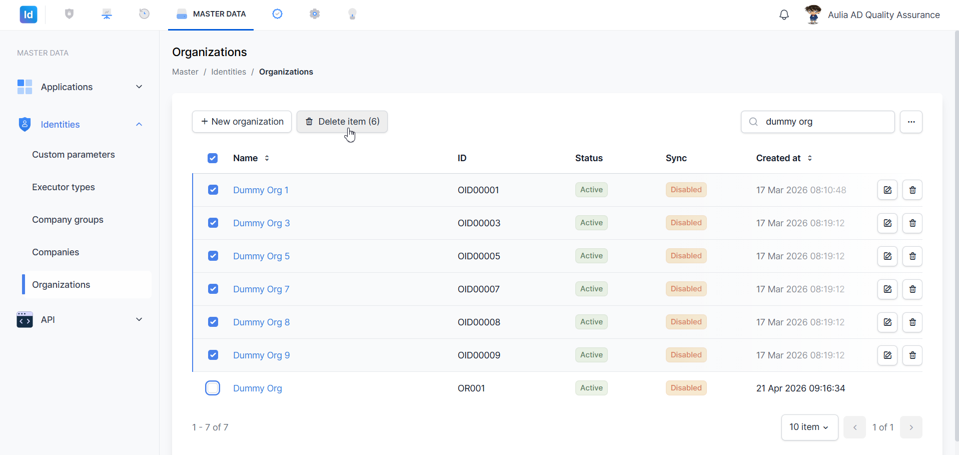Viewport: 959px width, 455px height.
Task: Uncheck Dummy Org 9 checkbox
Action: point(213,355)
